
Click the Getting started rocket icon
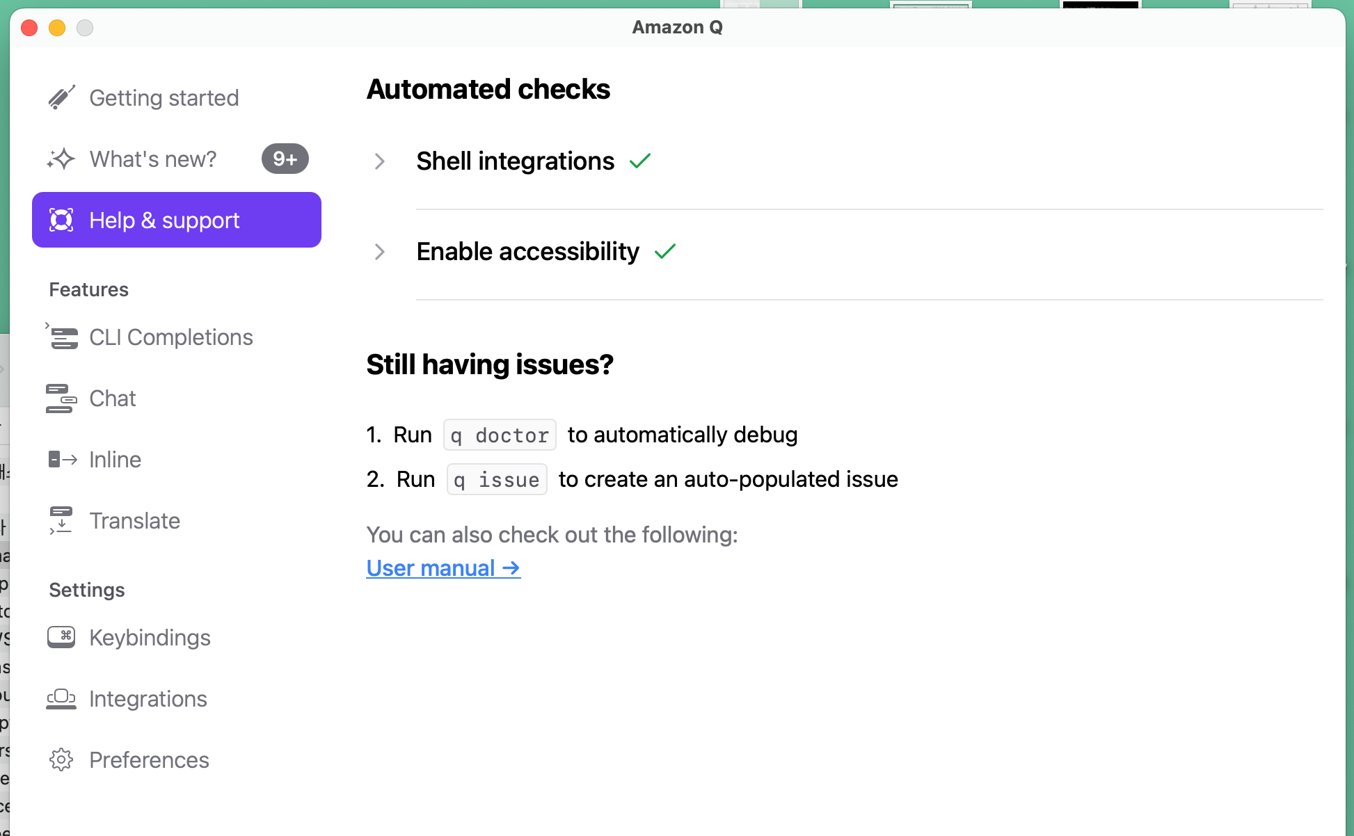coord(61,98)
